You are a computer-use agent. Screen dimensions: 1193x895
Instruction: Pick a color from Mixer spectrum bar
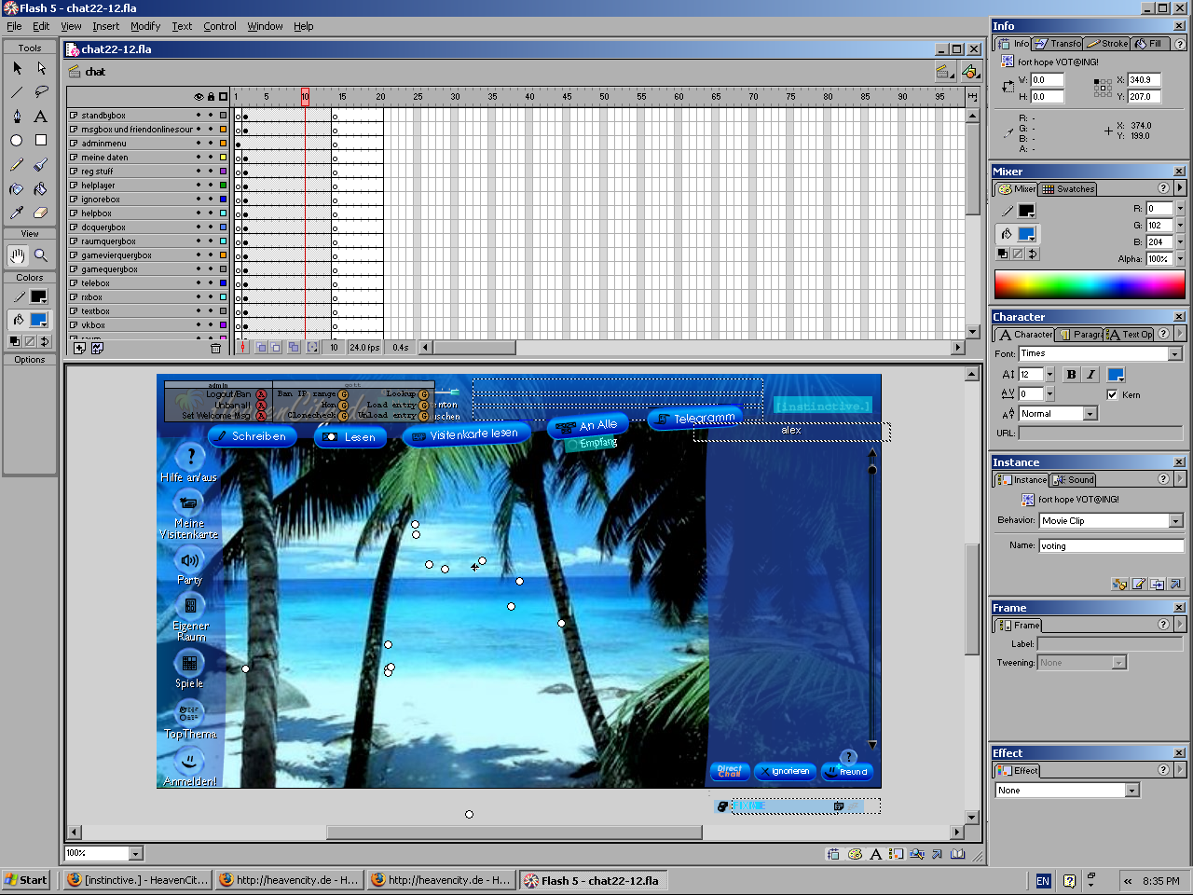coord(1090,284)
